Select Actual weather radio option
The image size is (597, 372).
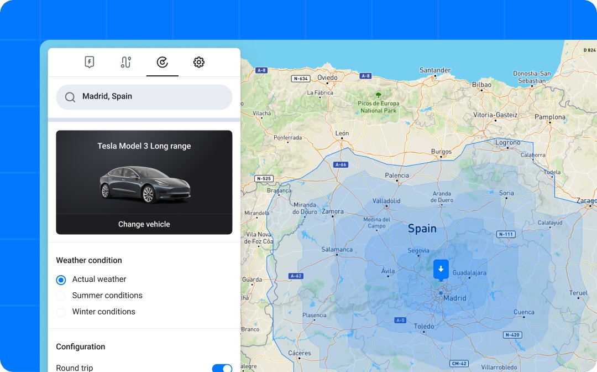click(x=61, y=280)
